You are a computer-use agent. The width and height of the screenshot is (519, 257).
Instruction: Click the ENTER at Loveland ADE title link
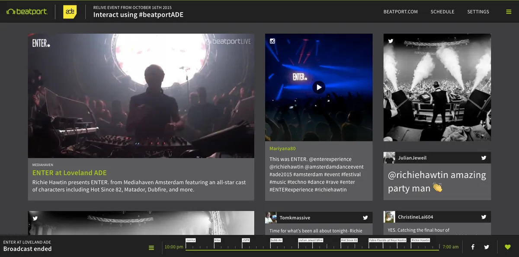pos(69,173)
